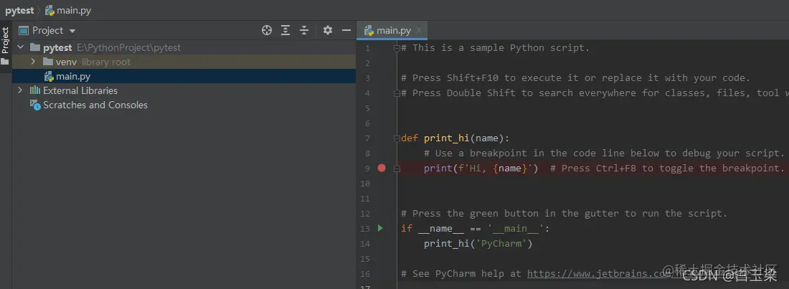The height and width of the screenshot is (289, 789).
Task: Click pytest in the breadcrumb bar
Action: coord(19,11)
